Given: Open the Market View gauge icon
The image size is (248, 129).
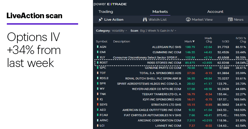Looking at the screenshot, I should point(188,19).
